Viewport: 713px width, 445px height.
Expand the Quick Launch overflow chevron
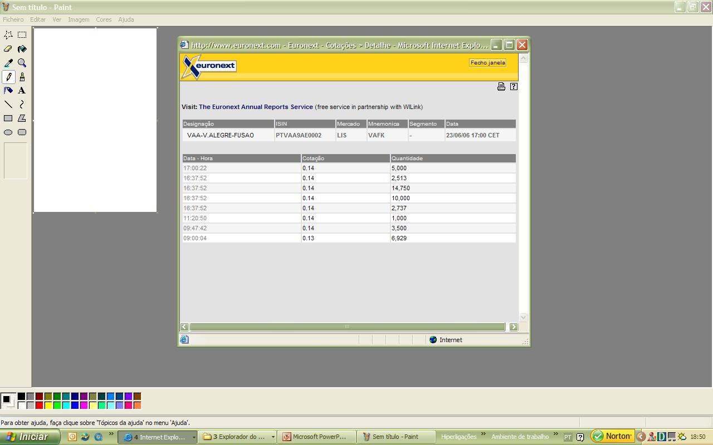[x=111, y=434]
